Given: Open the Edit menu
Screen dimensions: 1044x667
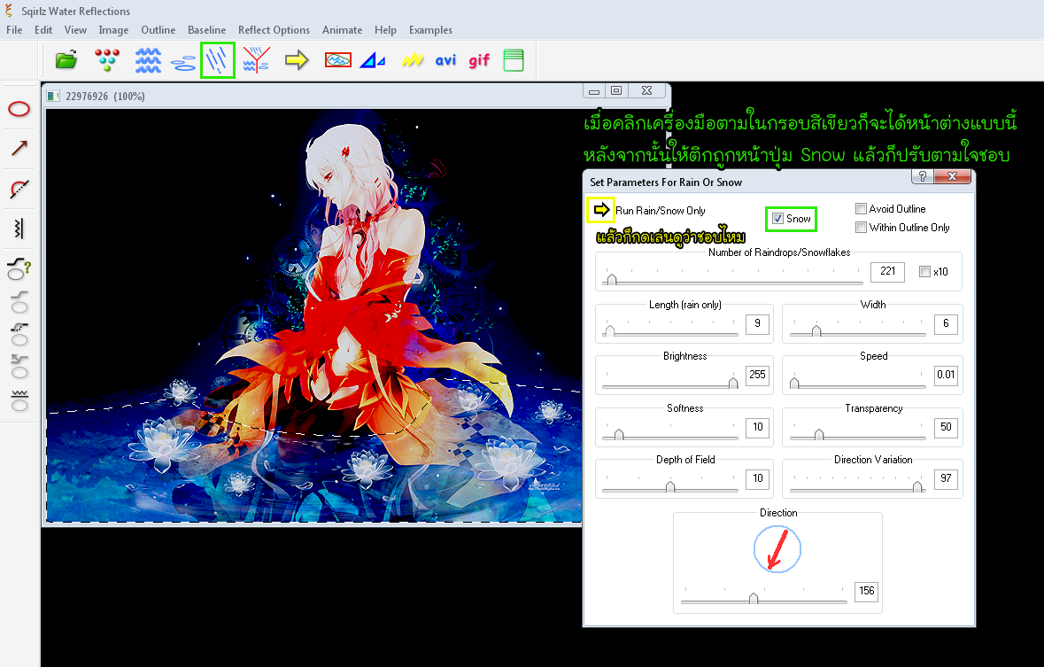Looking at the screenshot, I should 43,30.
